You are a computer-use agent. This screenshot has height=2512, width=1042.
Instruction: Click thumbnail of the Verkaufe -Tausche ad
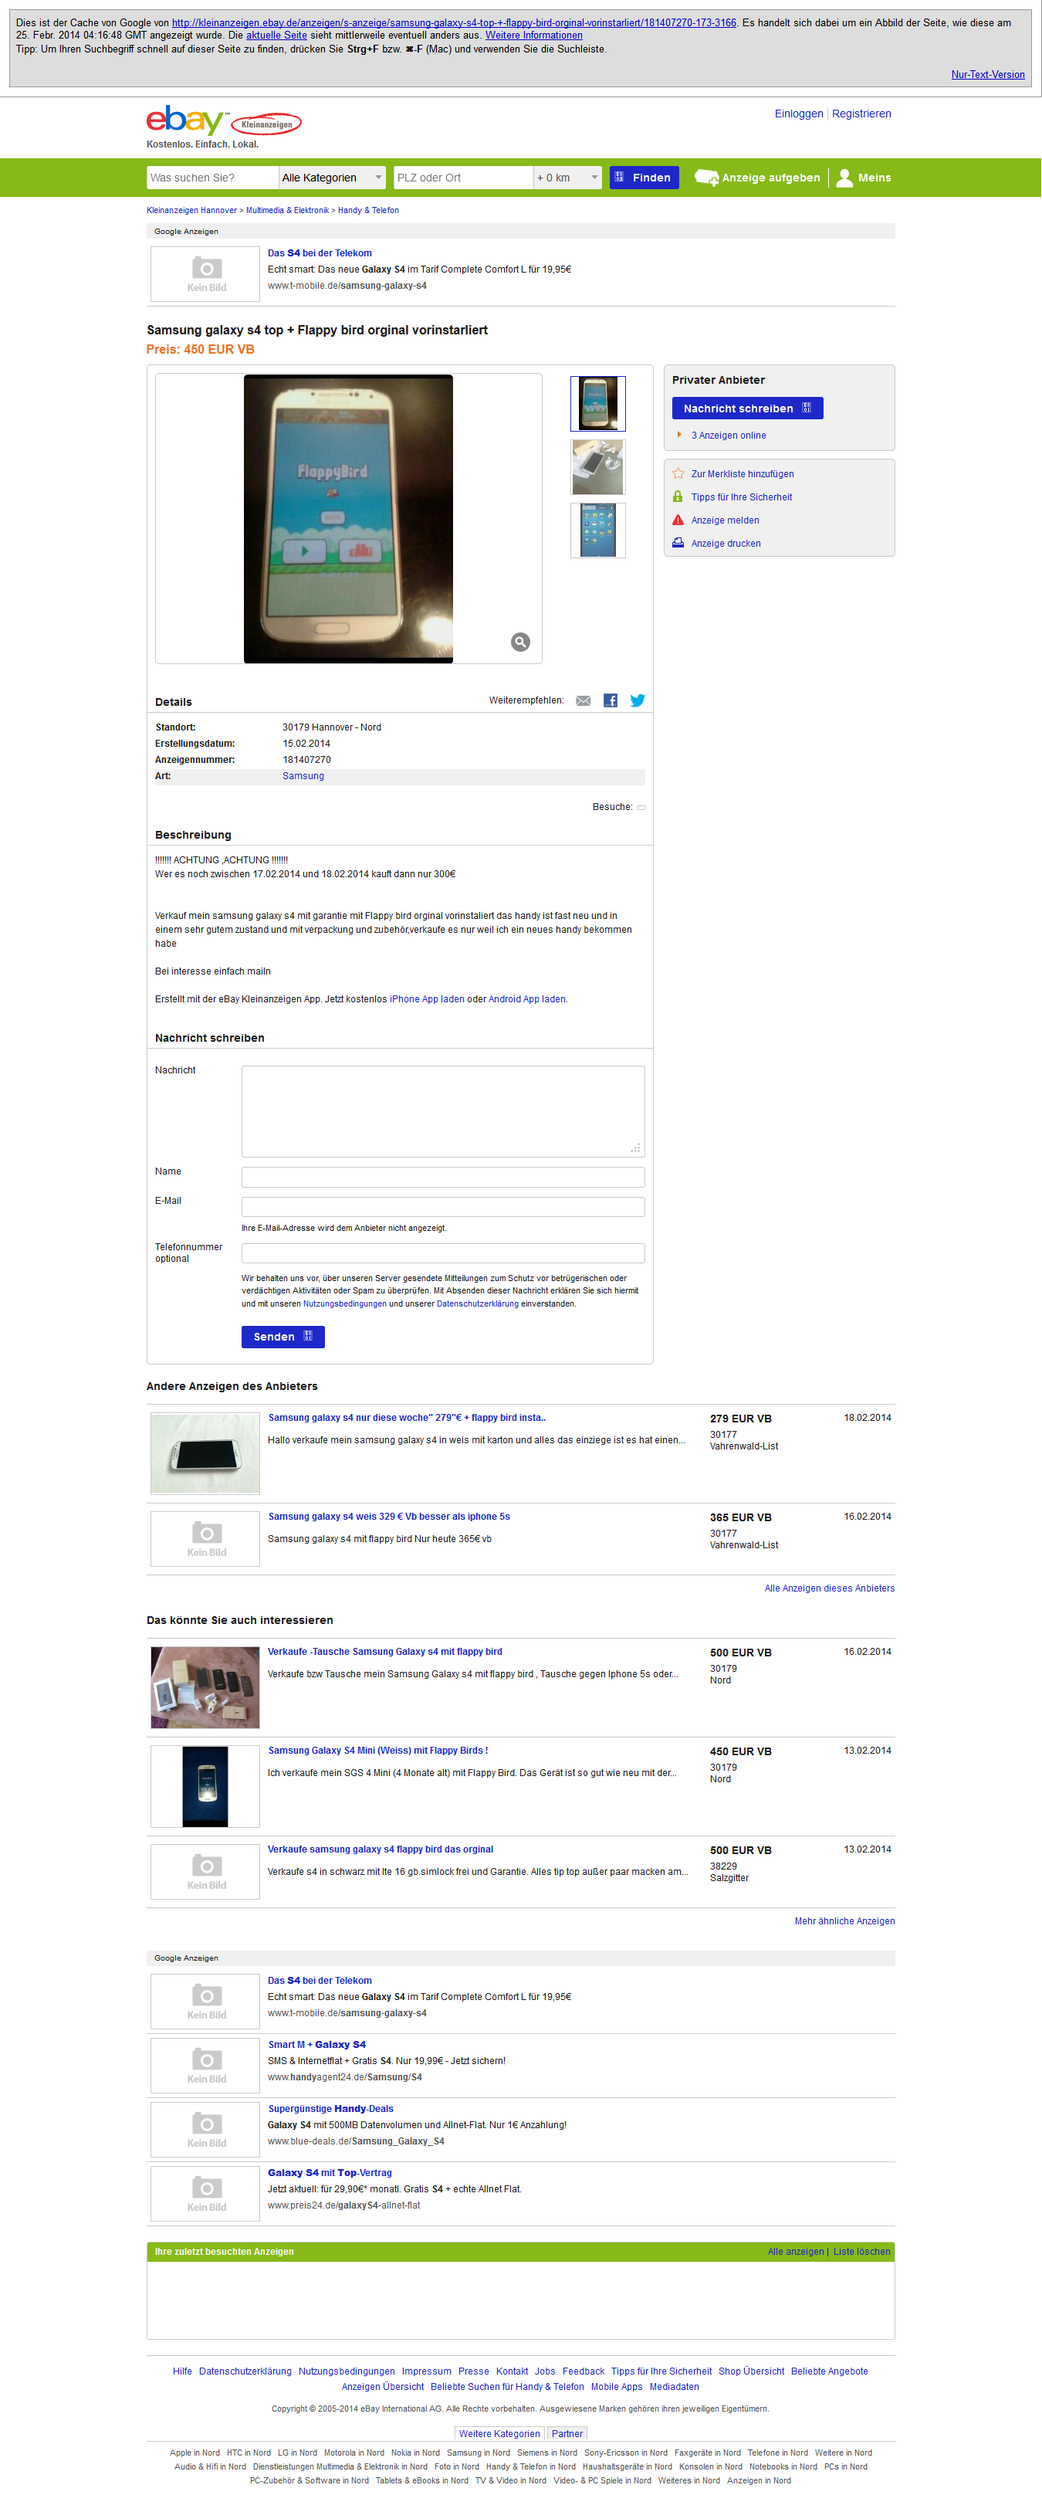click(x=205, y=1688)
